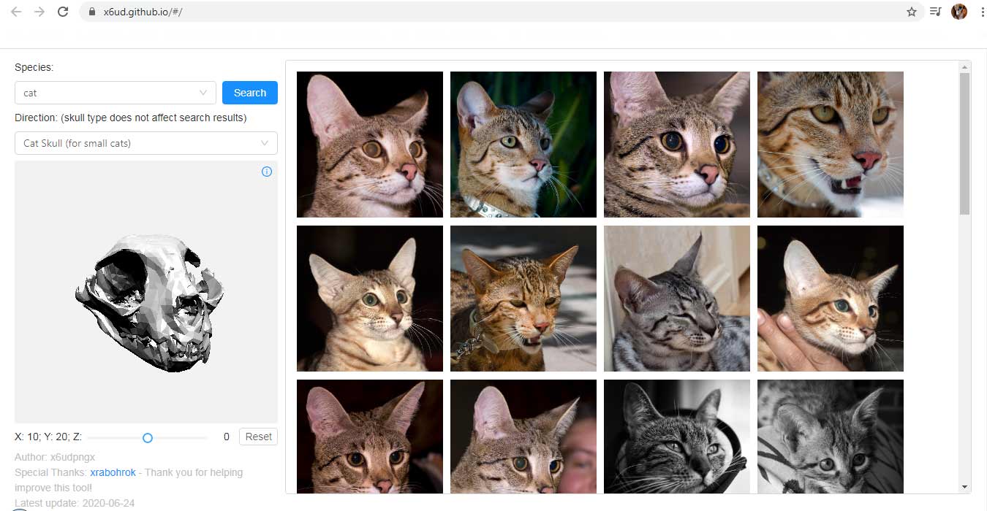Open cat photo with green foliage background
The height and width of the screenshot is (511, 987).
click(x=523, y=145)
